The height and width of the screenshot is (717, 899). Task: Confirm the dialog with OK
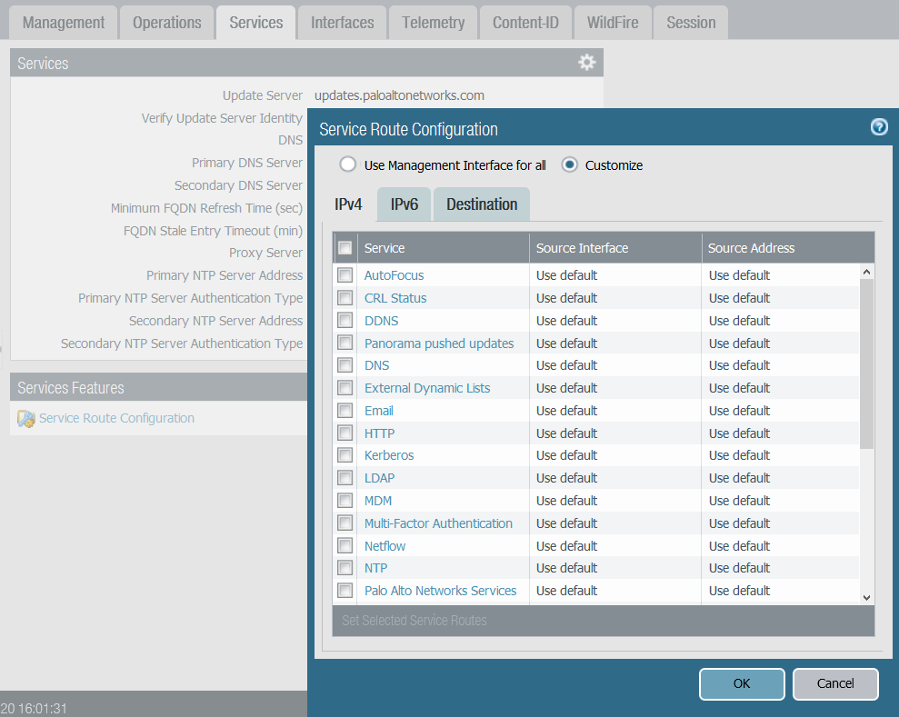pyautogui.click(x=742, y=683)
